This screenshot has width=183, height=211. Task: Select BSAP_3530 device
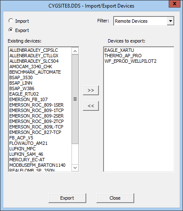tap(40, 77)
